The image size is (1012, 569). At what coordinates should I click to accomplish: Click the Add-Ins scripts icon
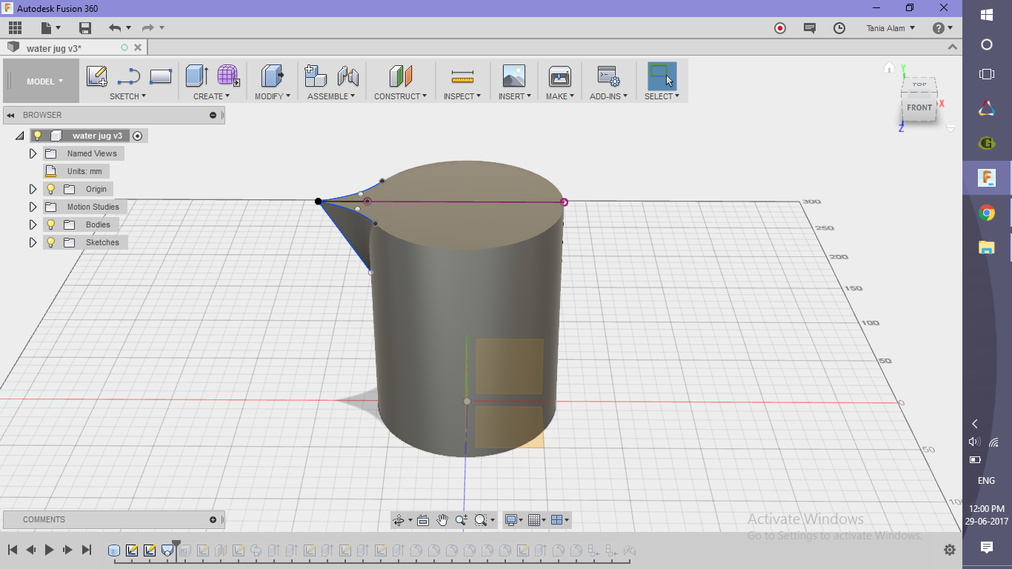point(609,76)
